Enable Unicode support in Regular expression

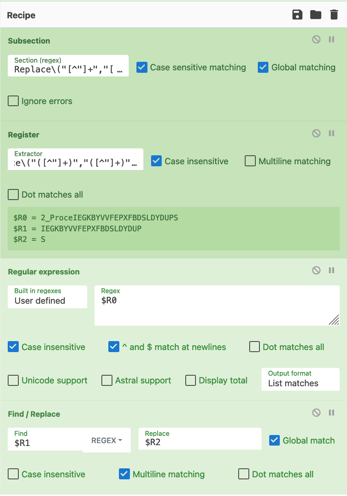(x=13, y=380)
